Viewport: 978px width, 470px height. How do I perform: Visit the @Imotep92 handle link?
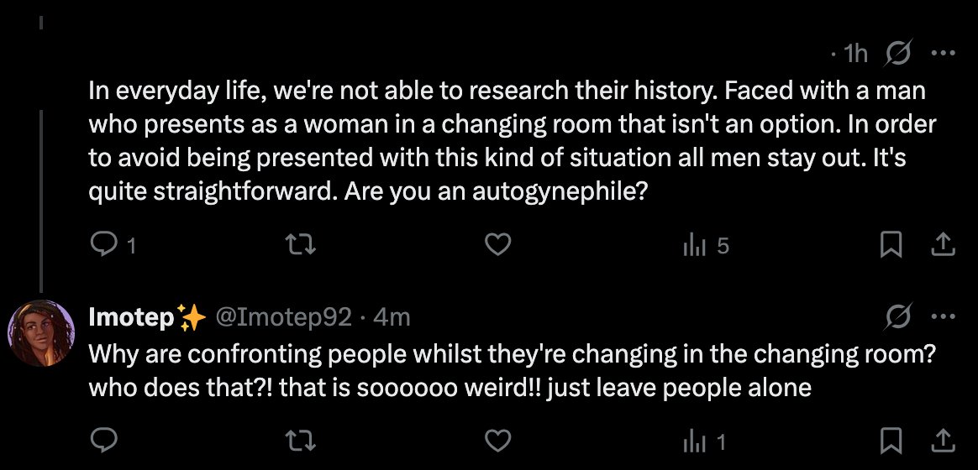click(x=284, y=317)
